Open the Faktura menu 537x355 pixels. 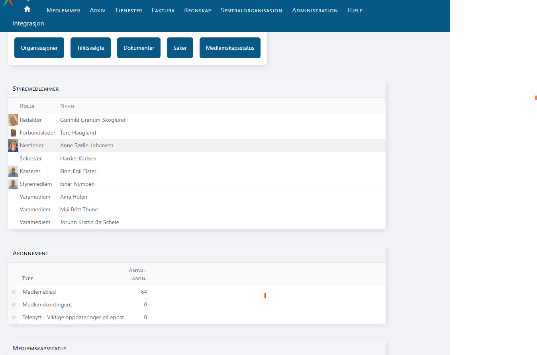coord(163,10)
